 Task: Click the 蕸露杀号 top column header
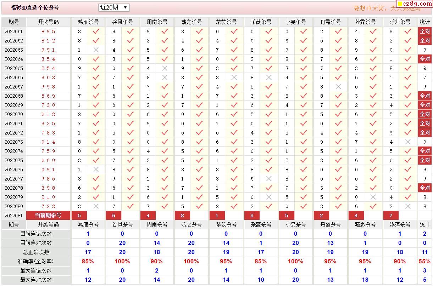(x=365, y=22)
